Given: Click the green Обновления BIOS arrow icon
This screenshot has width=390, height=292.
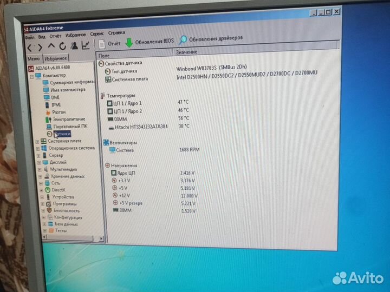Looking at the screenshot, I should pyautogui.click(x=129, y=42).
